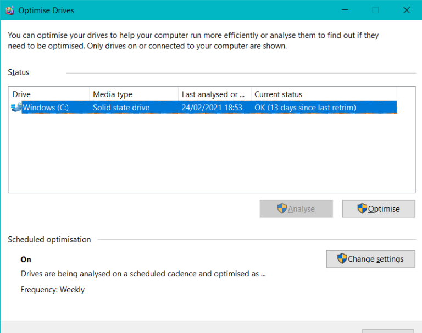Click the Frequency: Weekly text
Image resolution: width=422 pixels, height=333 pixels.
click(53, 290)
